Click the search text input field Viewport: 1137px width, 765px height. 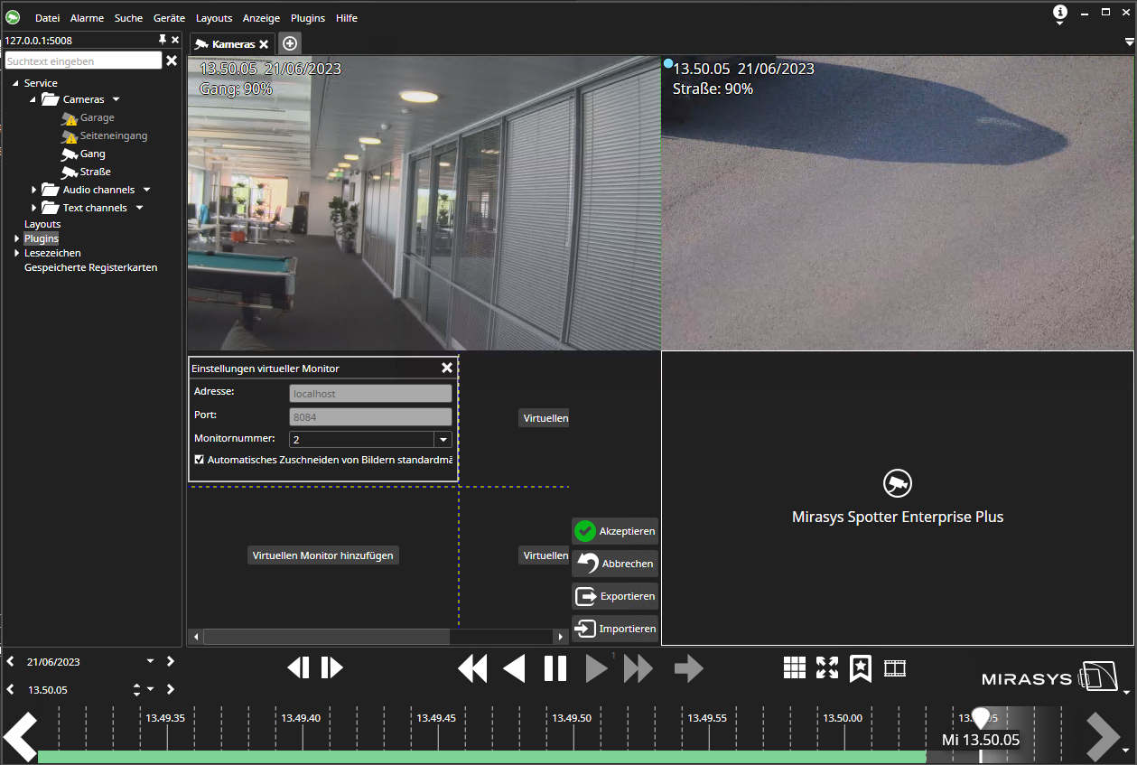click(83, 61)
